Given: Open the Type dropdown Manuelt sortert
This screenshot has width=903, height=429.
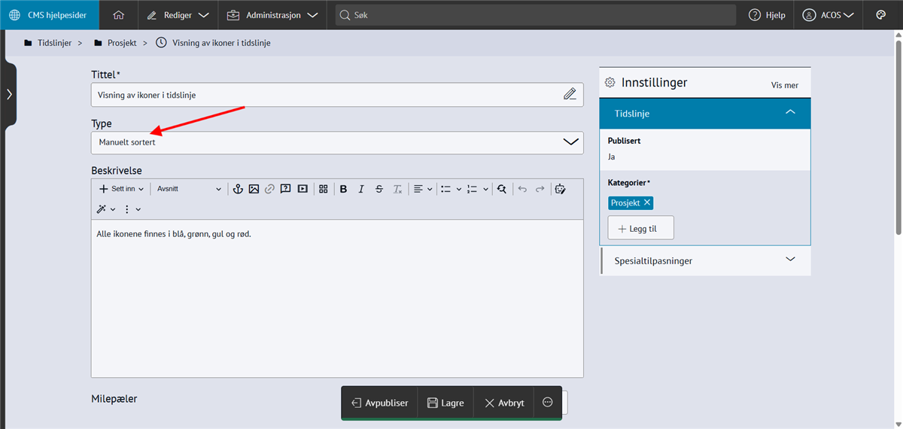Looking at the screenshot, I should click(x=336, y=142).
